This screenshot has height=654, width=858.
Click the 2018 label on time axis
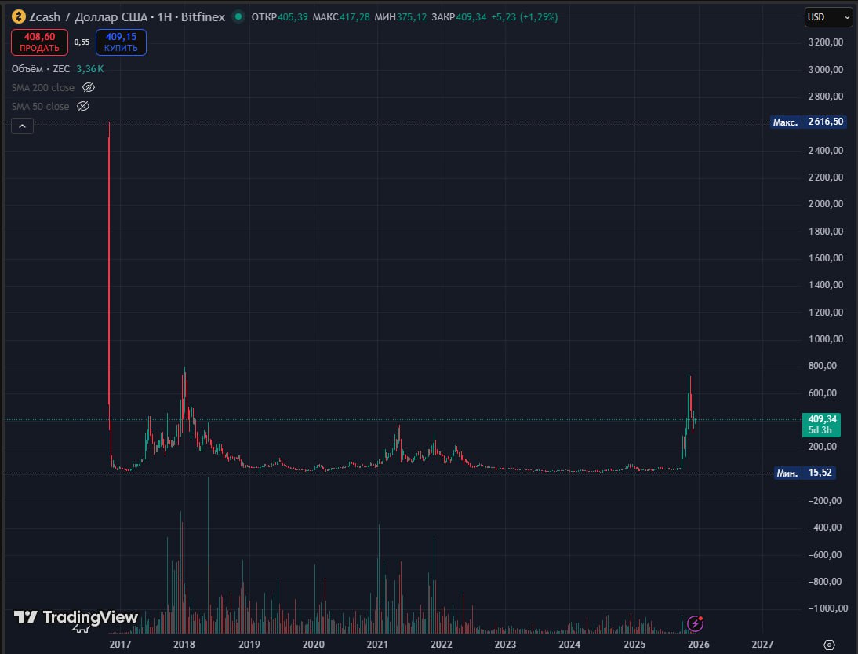(x=184, y=645)
